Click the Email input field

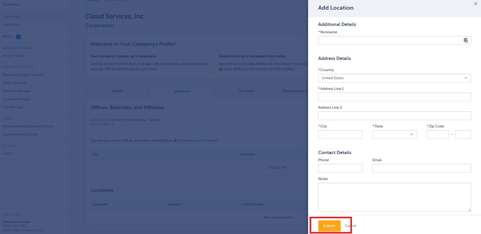pyautogui.click(x=422, y=168)
